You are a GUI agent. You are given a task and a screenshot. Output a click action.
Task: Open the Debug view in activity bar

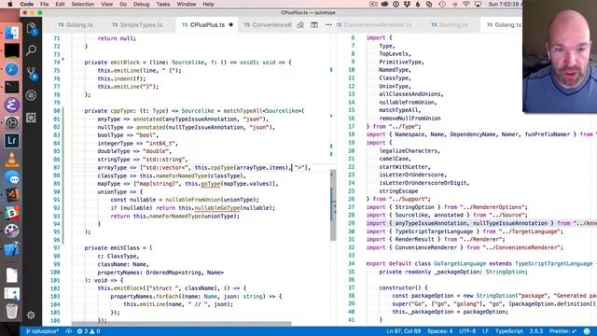click(31, 95)
